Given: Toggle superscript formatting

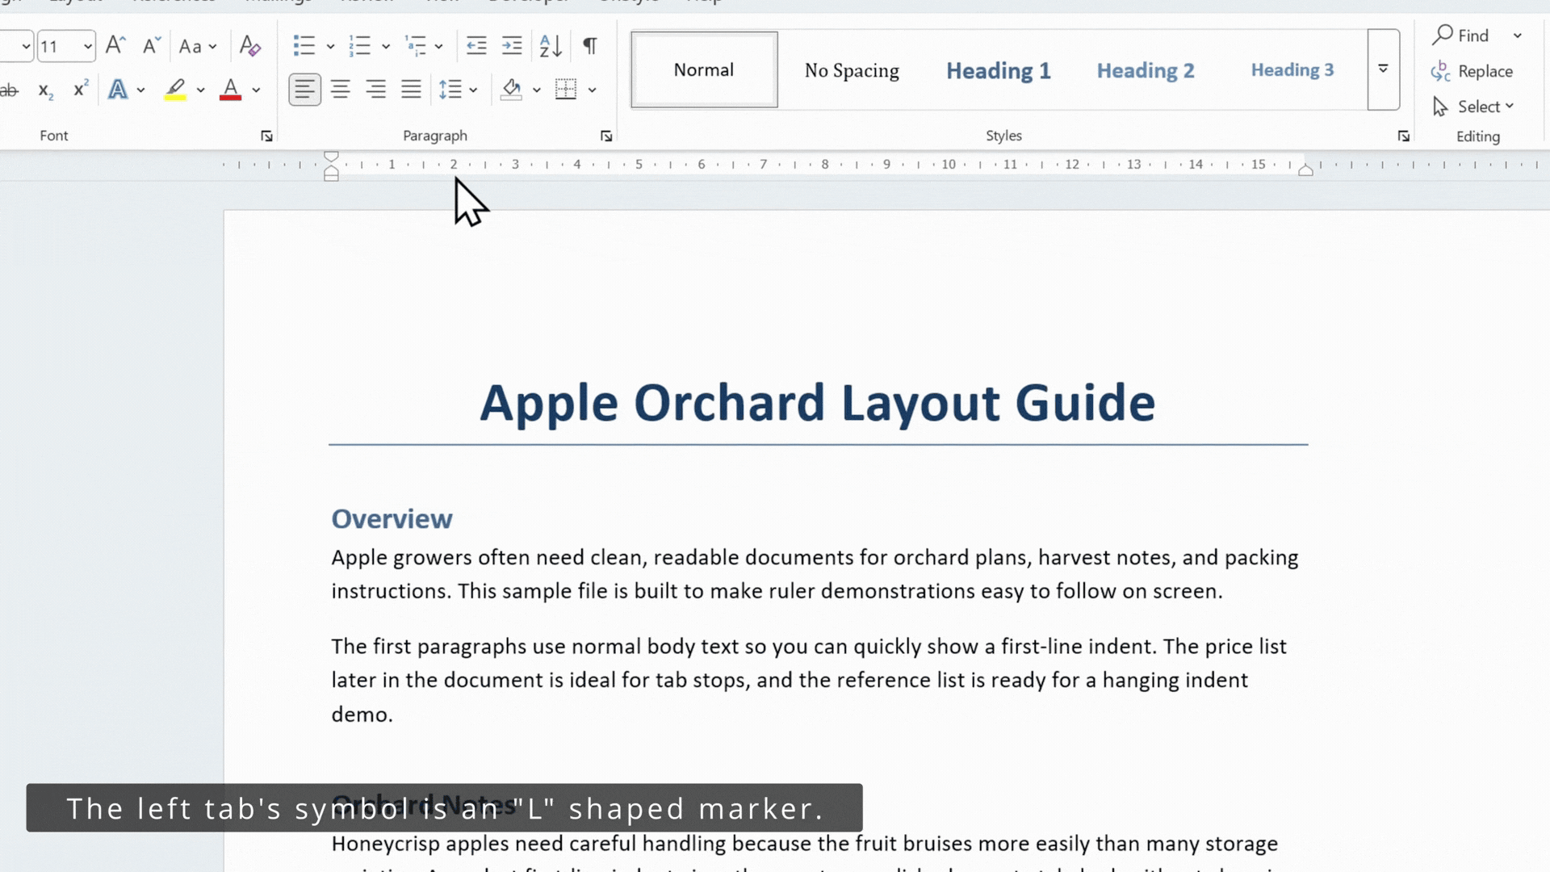Looking at the screenshot, I should 81,88.
